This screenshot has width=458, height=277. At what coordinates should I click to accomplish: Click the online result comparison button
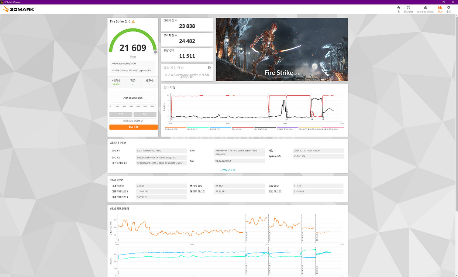click(133, 121)
